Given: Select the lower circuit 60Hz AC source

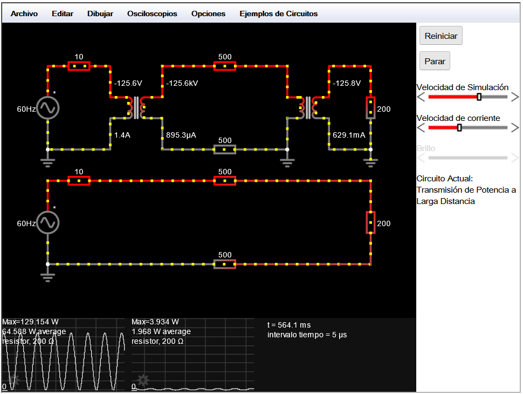Looking at the screenshot, I should 47,223.
